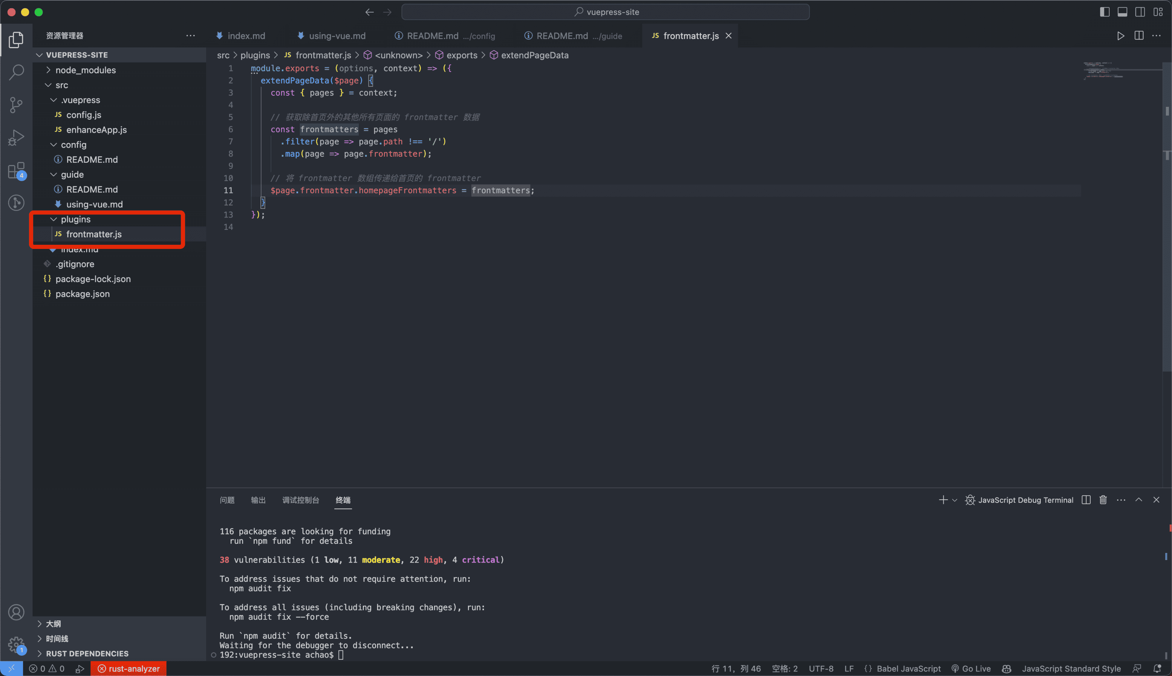Open the Source Control view
Viewport: 1172px width, 676px height.
[16, 104]
